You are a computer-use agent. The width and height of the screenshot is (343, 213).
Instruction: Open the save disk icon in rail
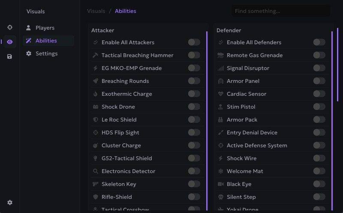(x=10, y=56)
